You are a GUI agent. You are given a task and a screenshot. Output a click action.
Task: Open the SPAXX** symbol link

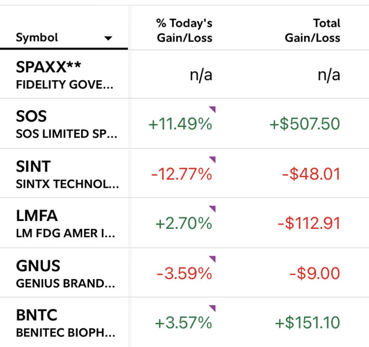click(x=46, y=68)
